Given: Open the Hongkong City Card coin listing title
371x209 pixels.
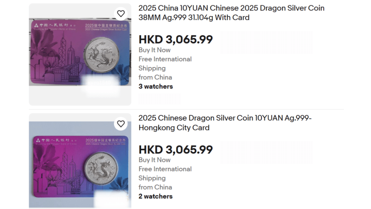Looking at the screenshot, I should click(225, 123).
